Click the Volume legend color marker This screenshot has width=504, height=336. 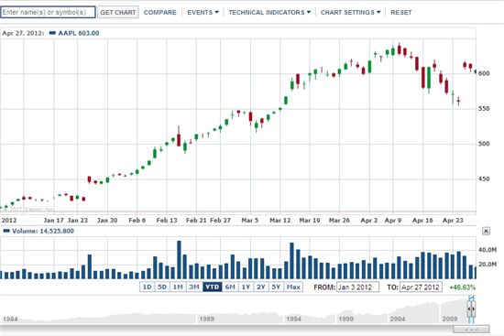coord(6,231)
